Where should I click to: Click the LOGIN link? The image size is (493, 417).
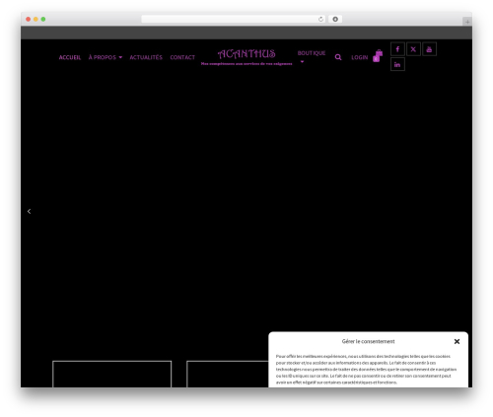(360, 57)
